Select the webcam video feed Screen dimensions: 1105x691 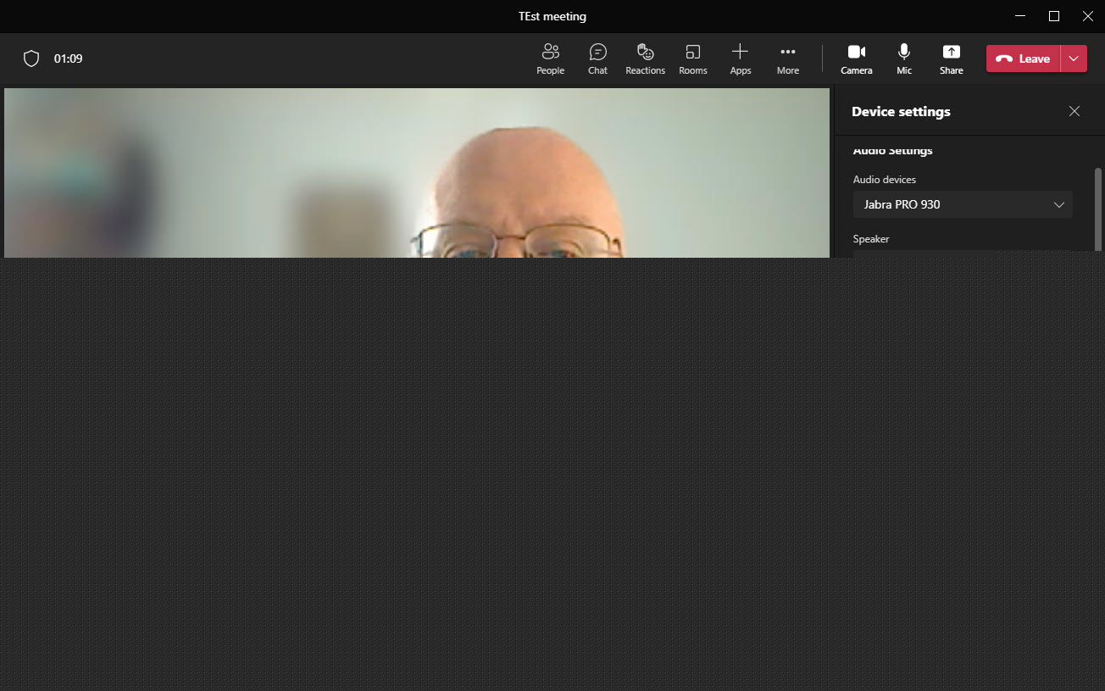tap(415, 173)
